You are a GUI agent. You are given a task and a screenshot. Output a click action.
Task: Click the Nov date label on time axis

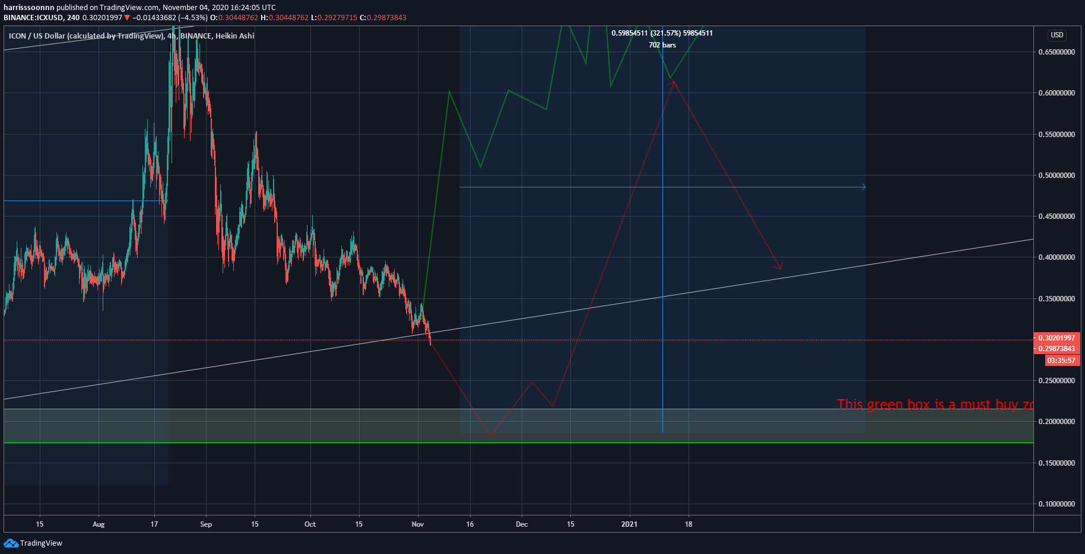click(x=418, y=524)
